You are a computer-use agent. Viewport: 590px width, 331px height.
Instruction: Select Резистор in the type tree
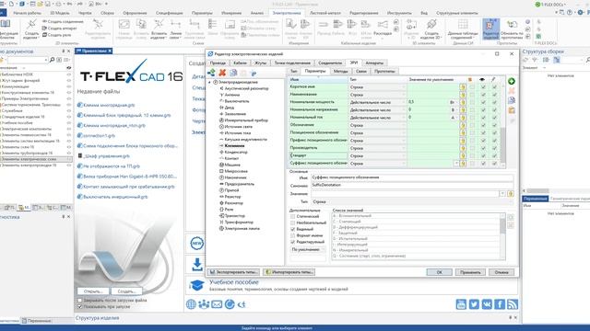click(232, 197)
